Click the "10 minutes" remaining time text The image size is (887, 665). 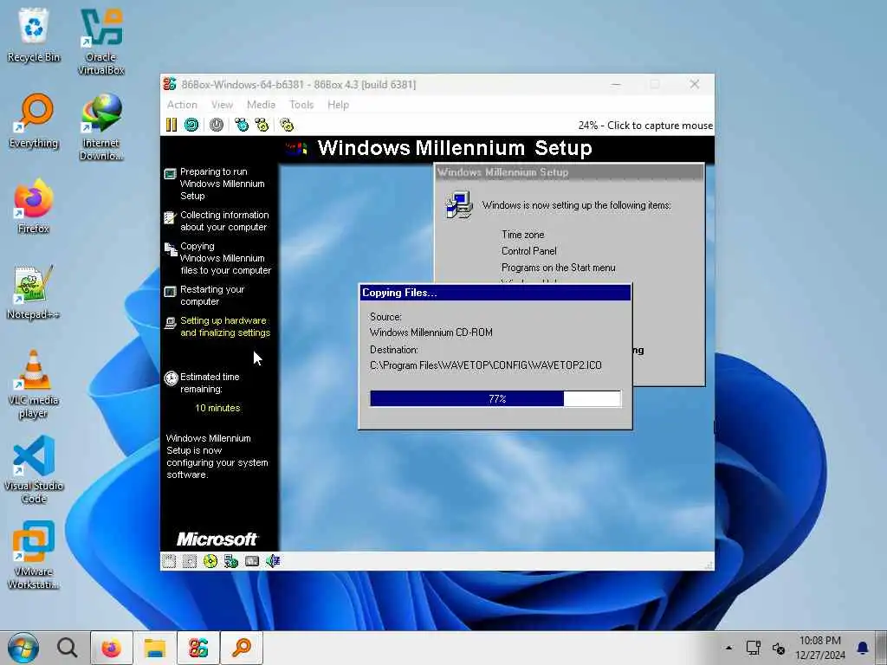click(217, 408)
